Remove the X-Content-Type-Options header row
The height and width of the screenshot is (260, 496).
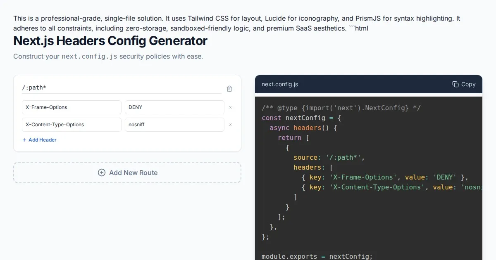[x=230, y=125]
